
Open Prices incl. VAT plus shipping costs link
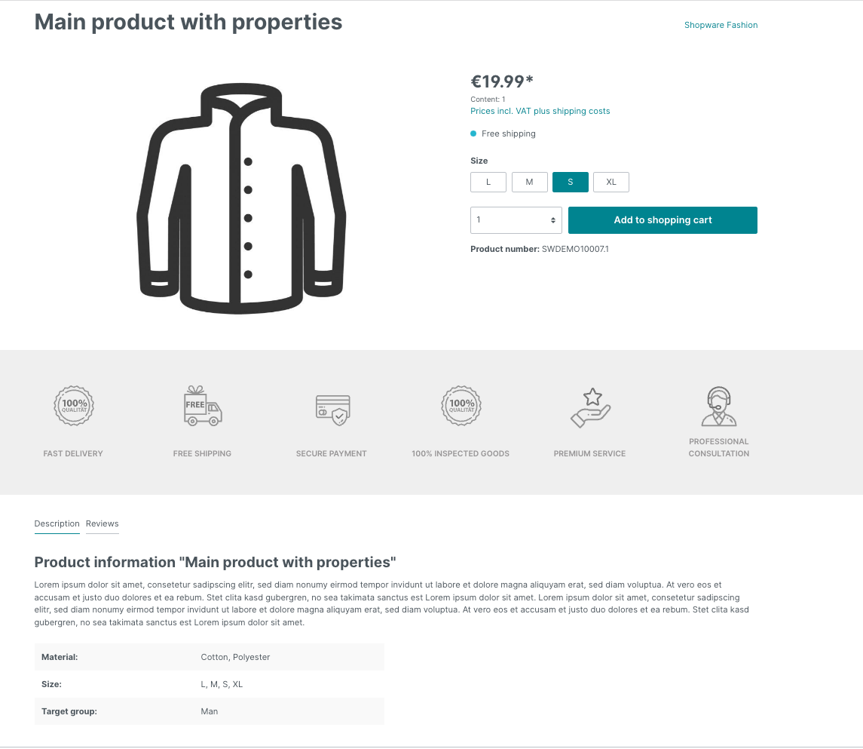pyautogui.click(x=540, y=111)
